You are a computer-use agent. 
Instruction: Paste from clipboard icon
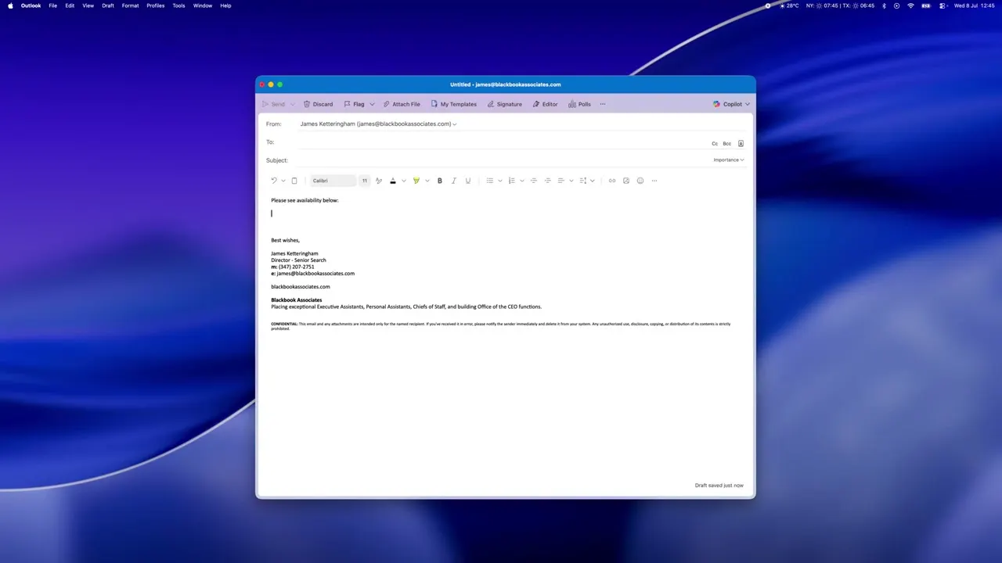(294, 181)
